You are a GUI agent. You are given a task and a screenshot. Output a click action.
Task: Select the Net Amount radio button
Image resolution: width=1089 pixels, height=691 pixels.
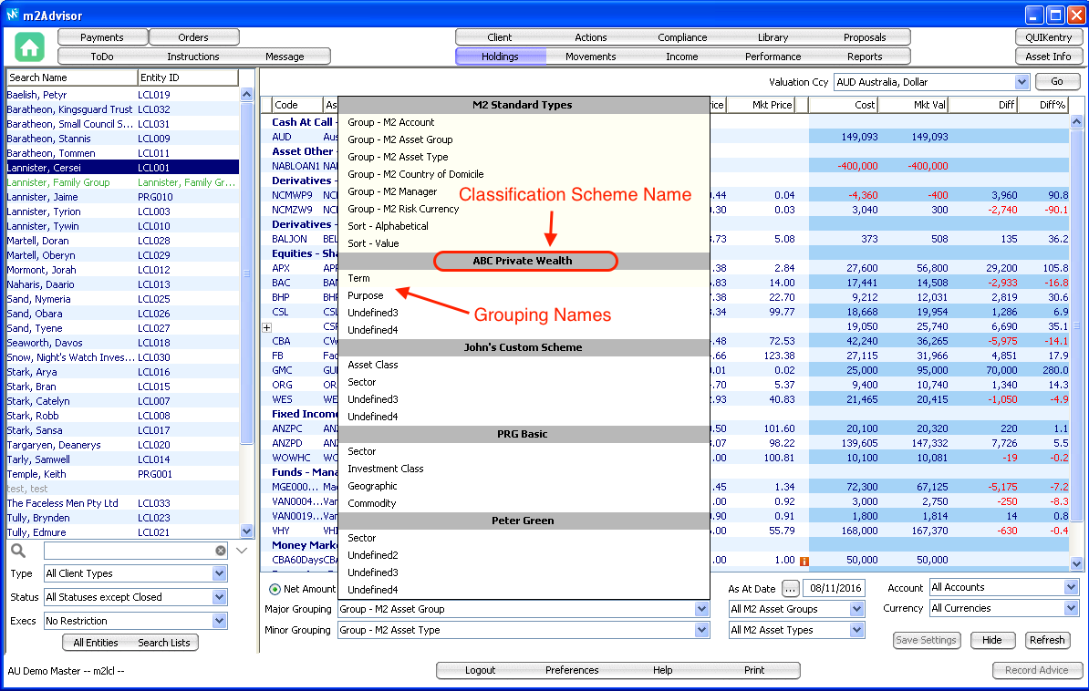(275, 589)
